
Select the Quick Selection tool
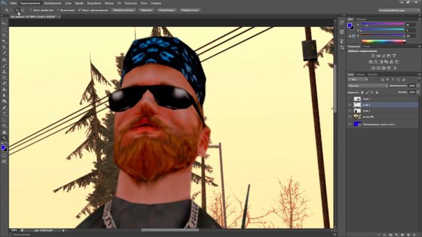[x=4, y=41]
